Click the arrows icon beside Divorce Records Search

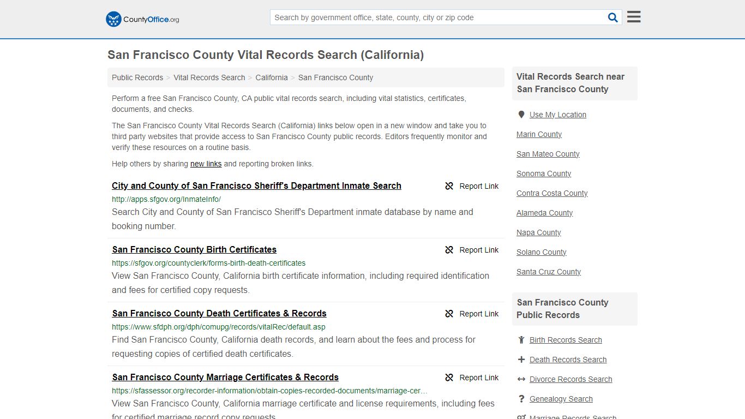point(521,379)
